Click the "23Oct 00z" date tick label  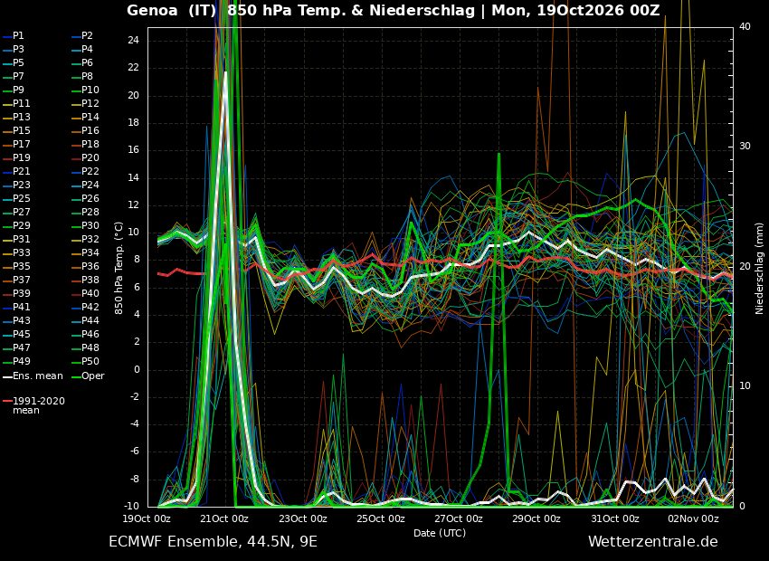(302, 518)
